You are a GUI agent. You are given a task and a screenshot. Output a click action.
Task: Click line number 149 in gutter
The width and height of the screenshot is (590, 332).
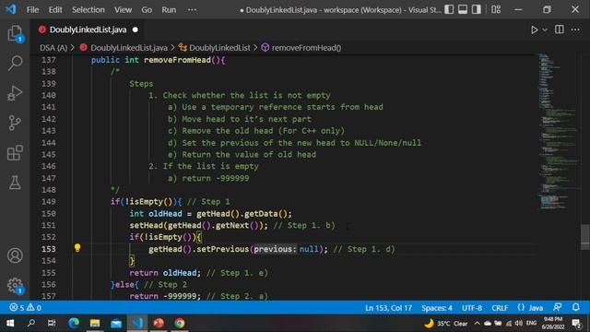pos(49,202)
